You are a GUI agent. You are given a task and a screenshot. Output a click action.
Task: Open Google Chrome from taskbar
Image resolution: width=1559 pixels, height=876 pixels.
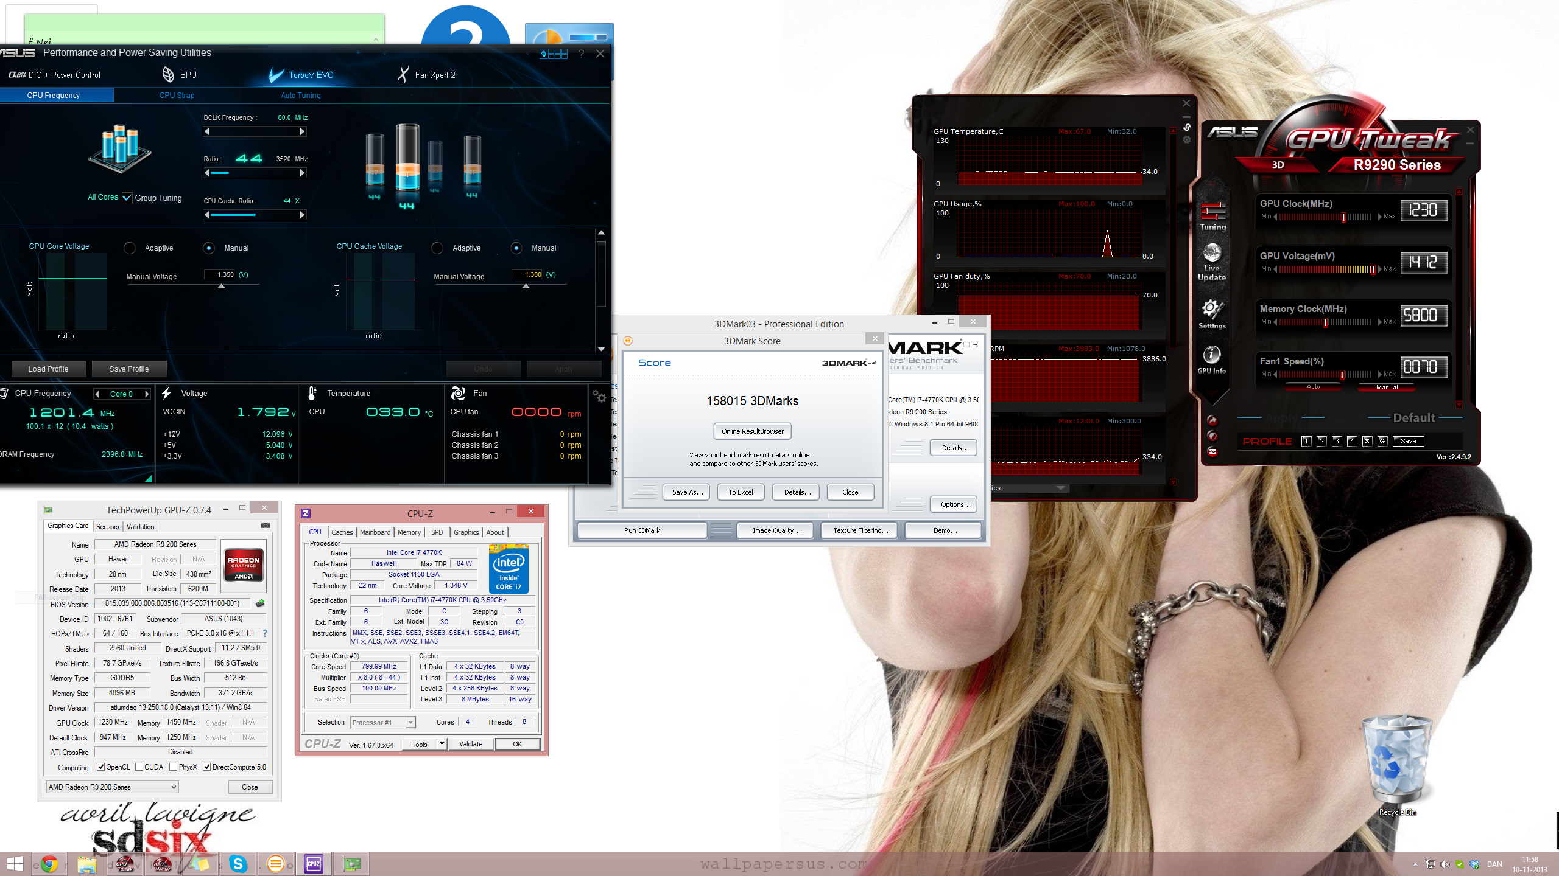(x=49, y=864)
